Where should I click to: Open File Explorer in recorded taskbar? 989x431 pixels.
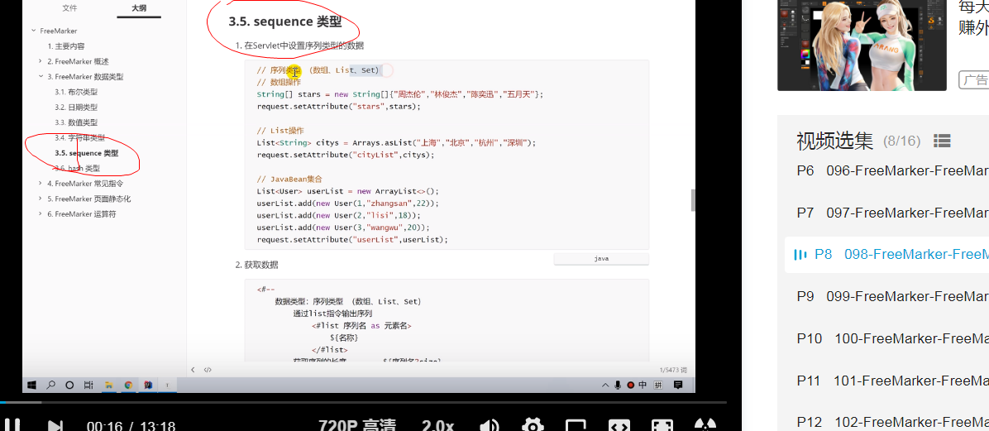(108, 385)
